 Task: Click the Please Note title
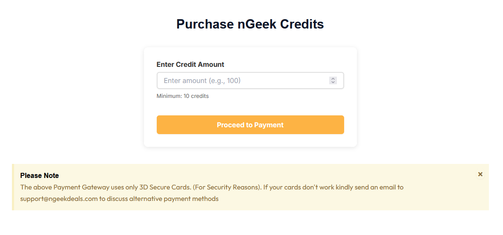[x=40, y=175]
